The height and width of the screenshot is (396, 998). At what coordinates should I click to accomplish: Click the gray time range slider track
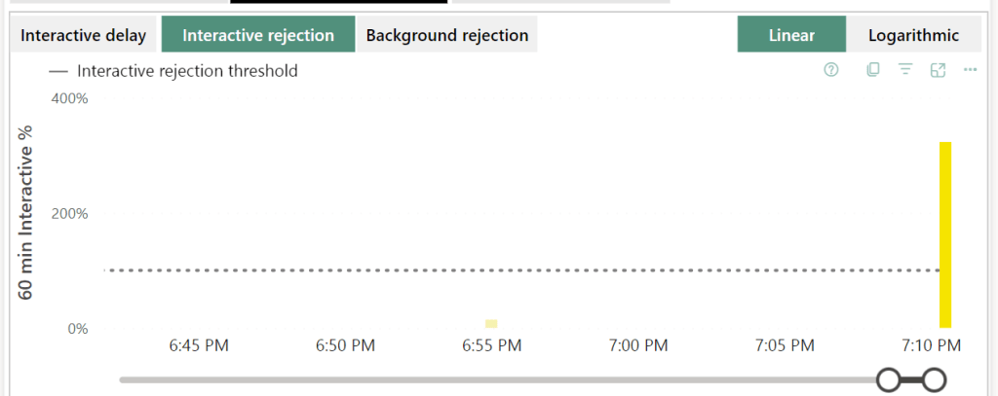pyautogui.click(x=487, y=379)
